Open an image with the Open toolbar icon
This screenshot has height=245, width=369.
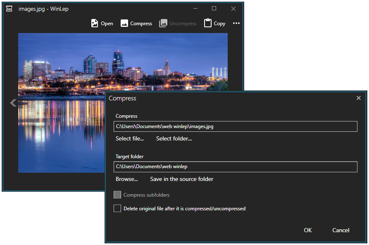tap(102, 23)
